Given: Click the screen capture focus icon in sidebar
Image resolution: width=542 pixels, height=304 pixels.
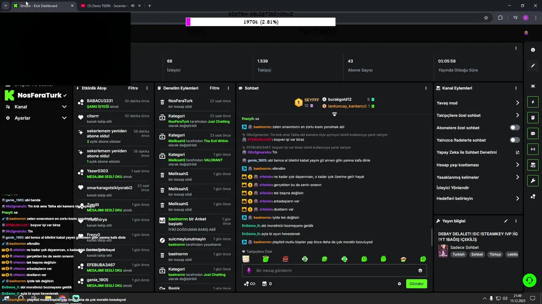Looking at the screenshot, I should coord(533,86).
